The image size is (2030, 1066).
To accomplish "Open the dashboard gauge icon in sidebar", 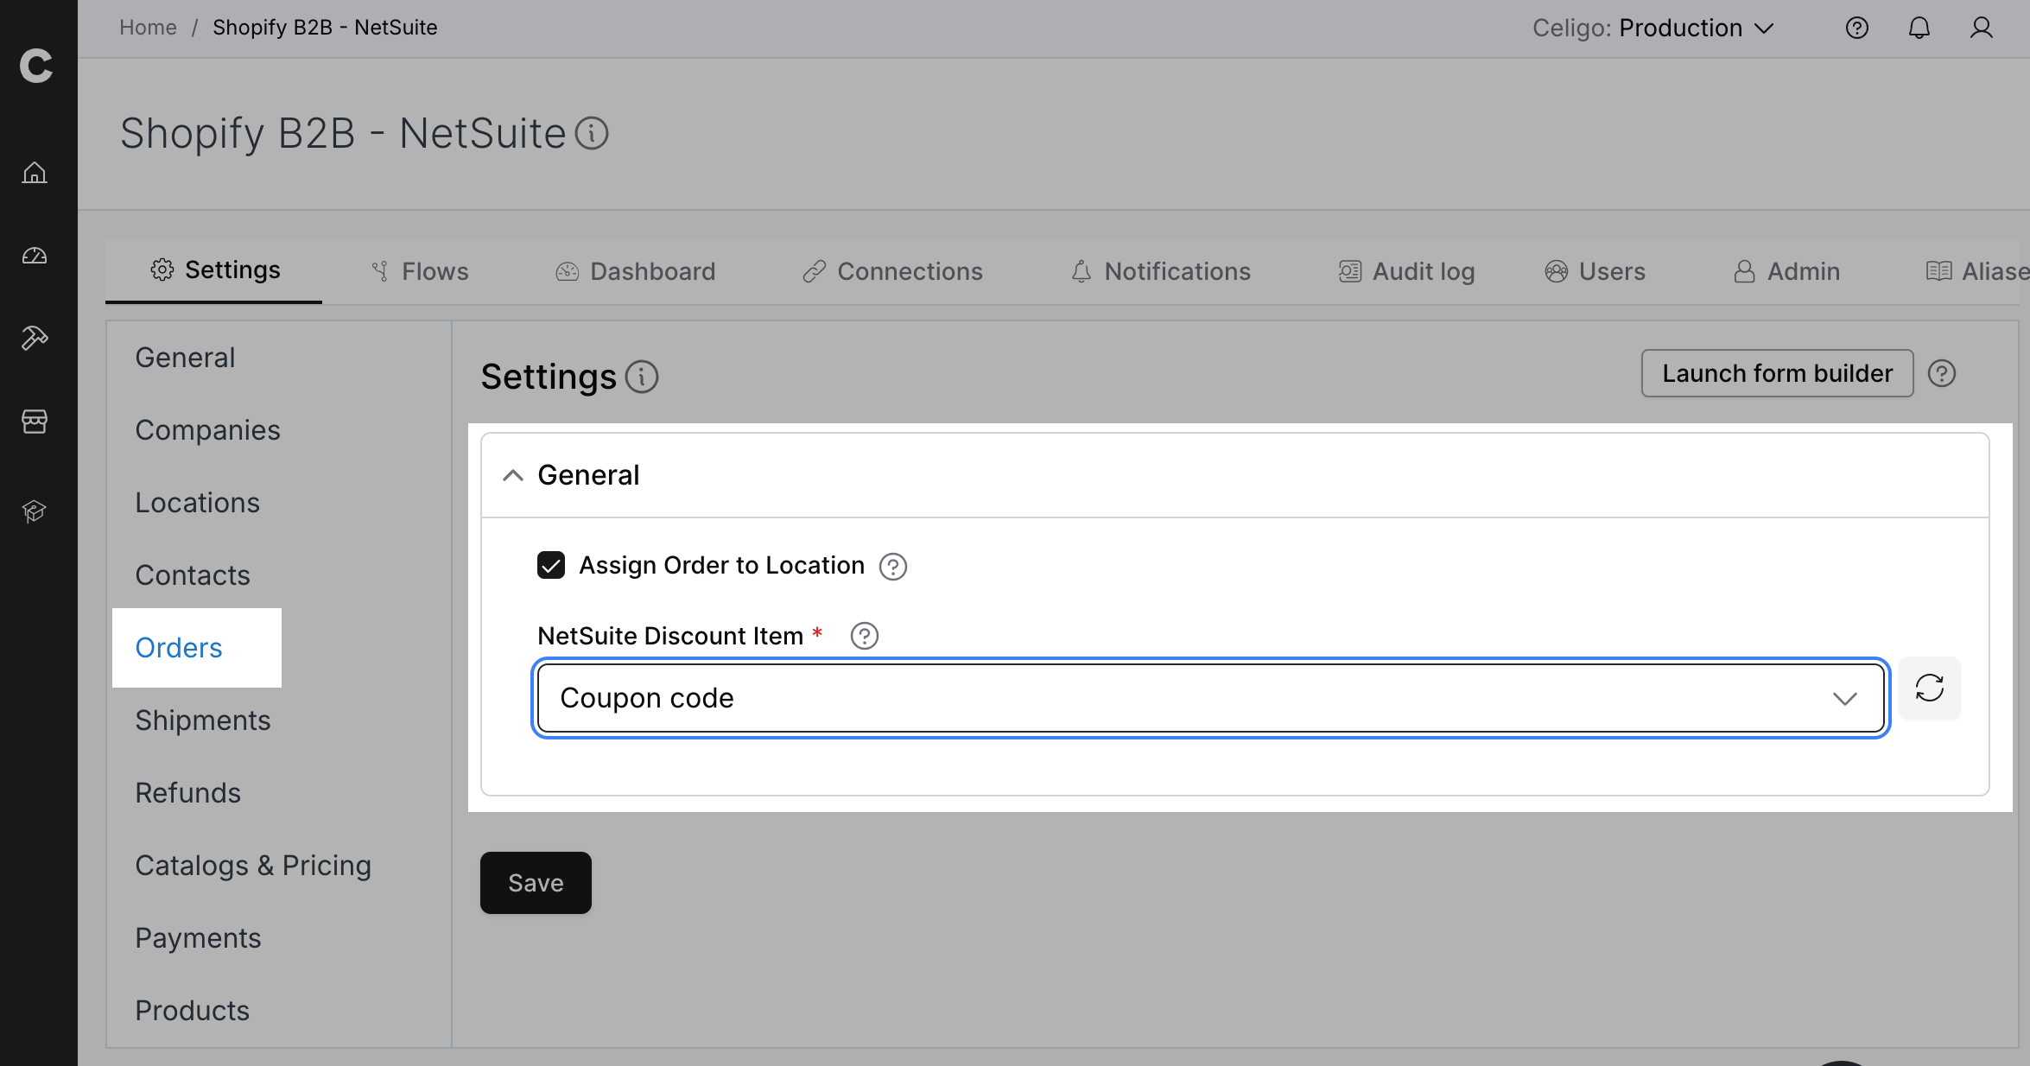I will tap(35, 256).
